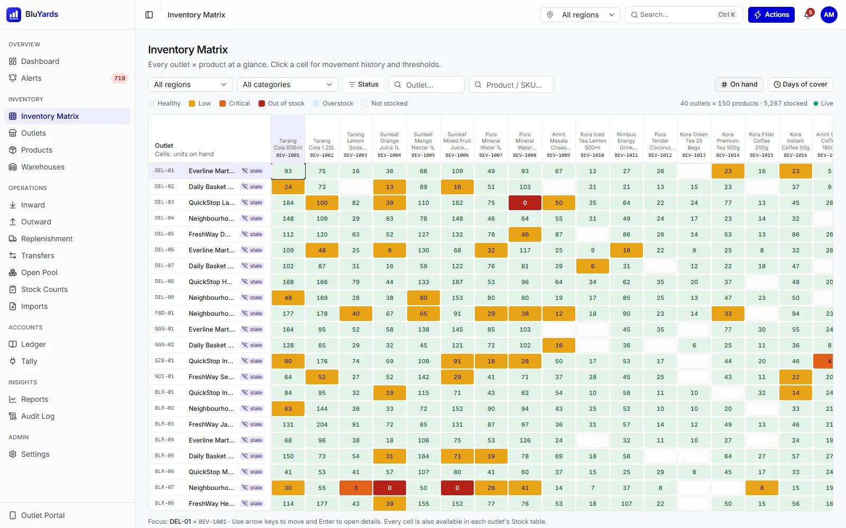Click the Reports chart icon
The width and height of the screenshot is (846, 528).
(x=13, y=399)
